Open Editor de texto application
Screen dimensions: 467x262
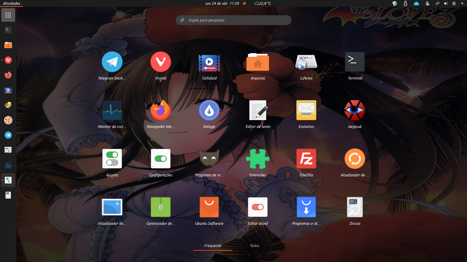pos(258,111)
